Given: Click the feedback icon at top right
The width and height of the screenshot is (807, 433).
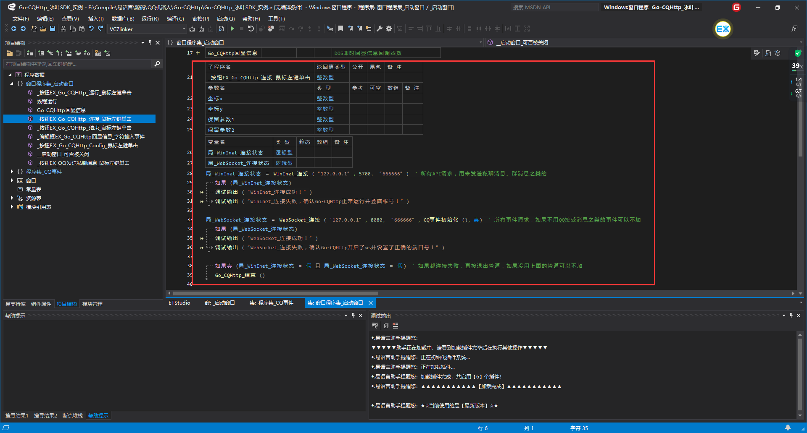Looking at the screenshot, I should [x=794, y=29].
